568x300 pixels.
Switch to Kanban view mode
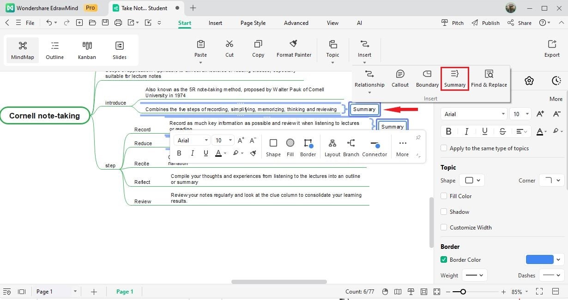[87, 50]
